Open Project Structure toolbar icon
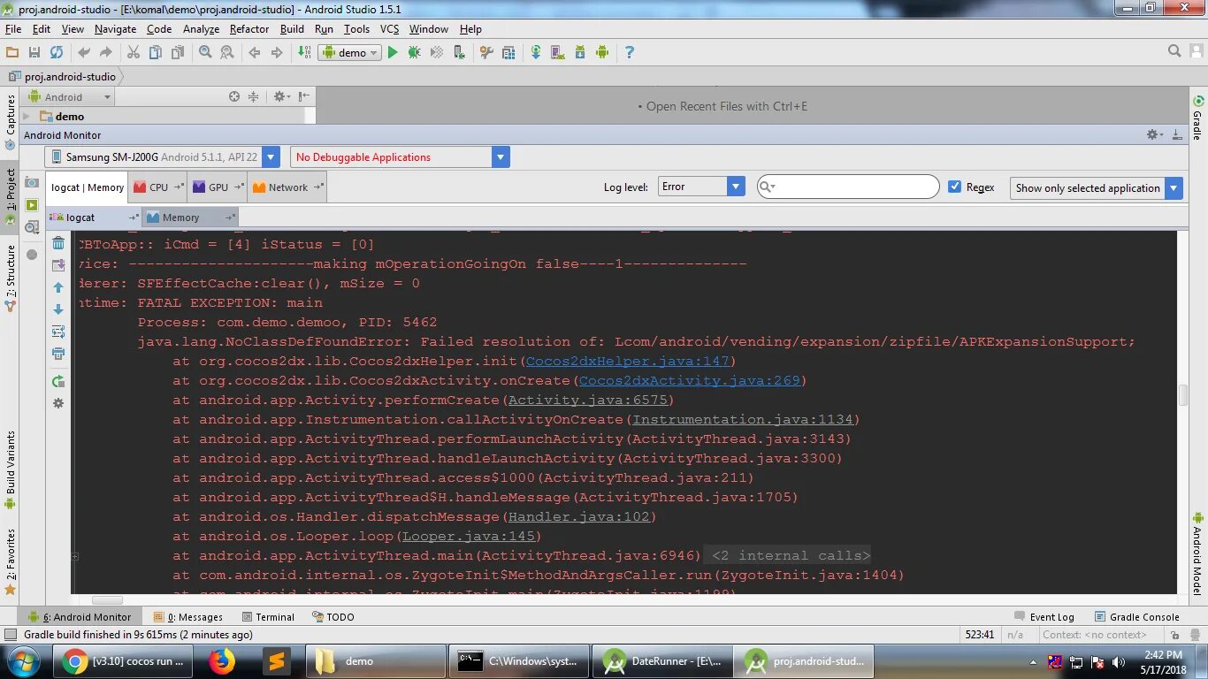This screenshot has height=679, width=1208. coord(508,53)
